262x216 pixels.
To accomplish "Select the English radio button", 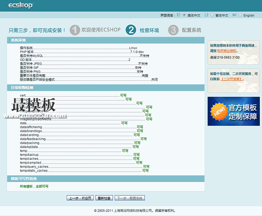I will [240, 15].
